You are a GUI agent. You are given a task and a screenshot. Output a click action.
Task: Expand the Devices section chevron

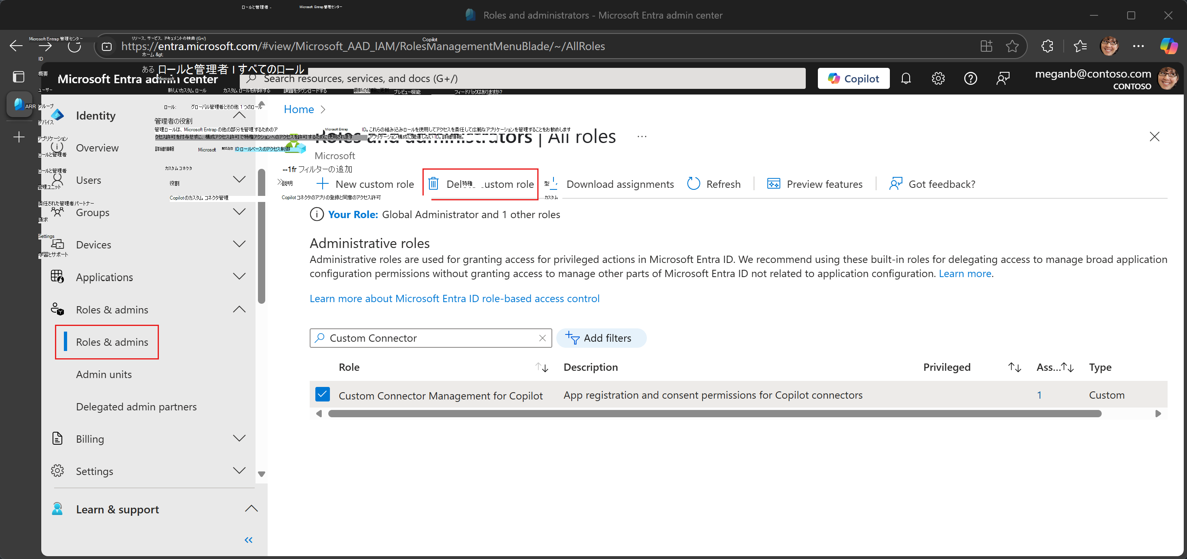(x=239, y=244)
